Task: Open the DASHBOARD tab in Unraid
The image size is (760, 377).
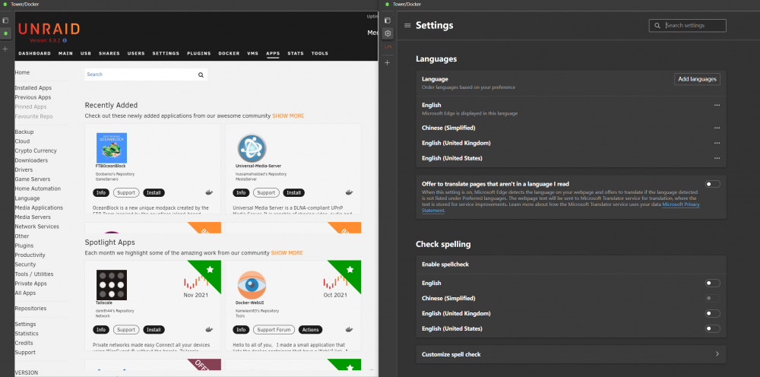Action: tap(34, 53)
